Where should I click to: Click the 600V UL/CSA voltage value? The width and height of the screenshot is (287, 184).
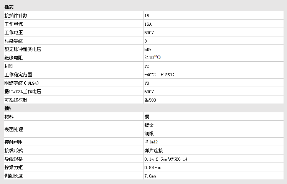pos(149,92)
